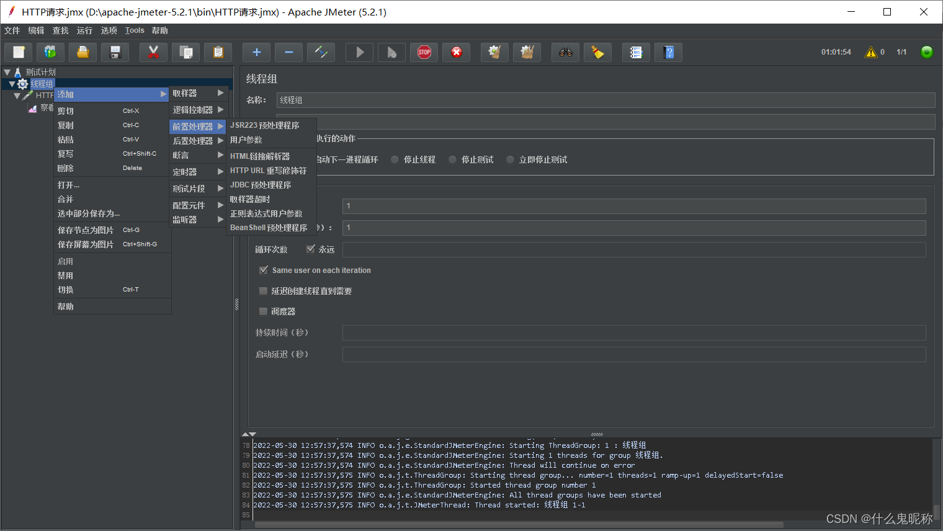Select 剪切 in context menu
Image resolution: width=943 pixels, height=531 pixels.
tap(112, 111)
